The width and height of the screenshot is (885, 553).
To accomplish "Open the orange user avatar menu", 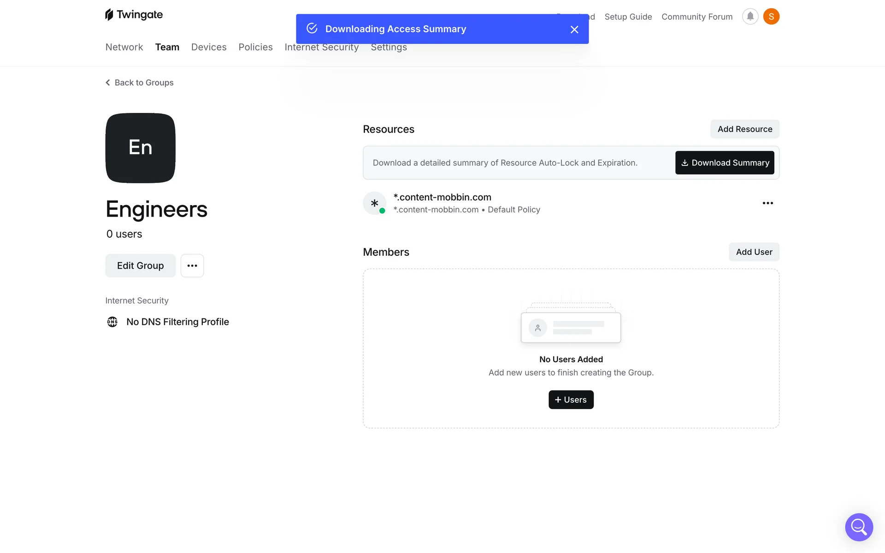I will [771, 17].
